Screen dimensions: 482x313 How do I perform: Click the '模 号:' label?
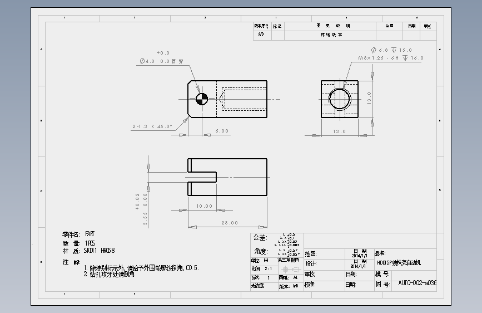pyautogui.click(x=382, y=274)
